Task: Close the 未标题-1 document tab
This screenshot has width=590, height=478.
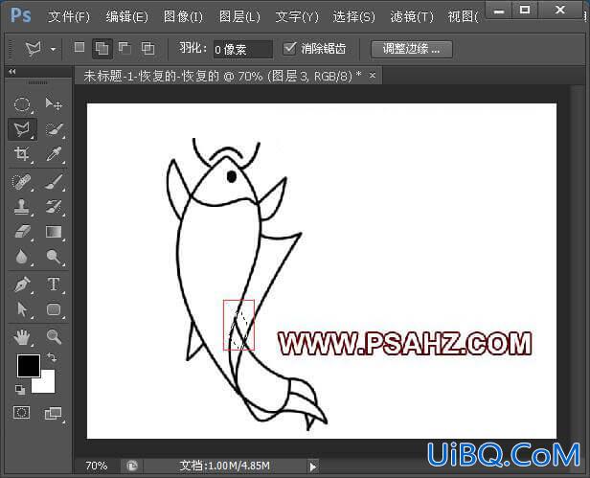Action: (373, 76)
